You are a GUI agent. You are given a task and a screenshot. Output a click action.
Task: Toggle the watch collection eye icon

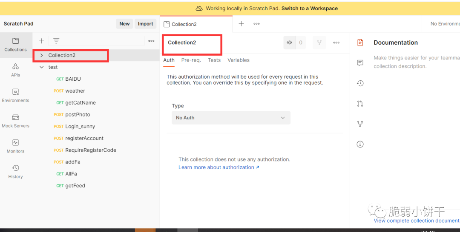(289, 43)
